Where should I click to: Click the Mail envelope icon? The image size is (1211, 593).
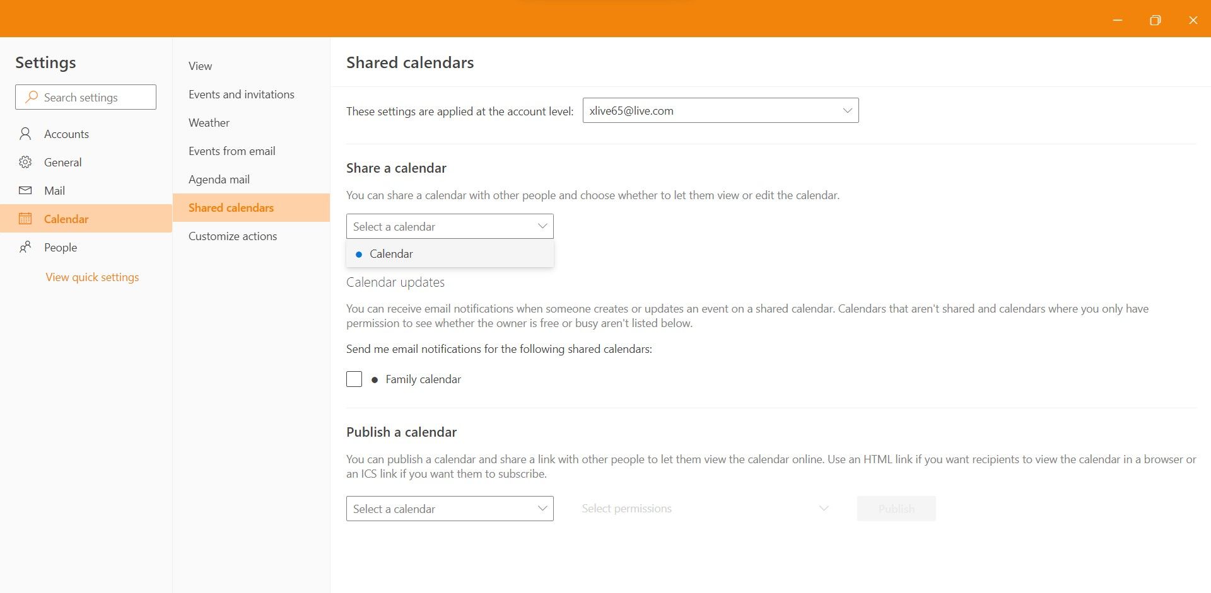coord(25,190)
